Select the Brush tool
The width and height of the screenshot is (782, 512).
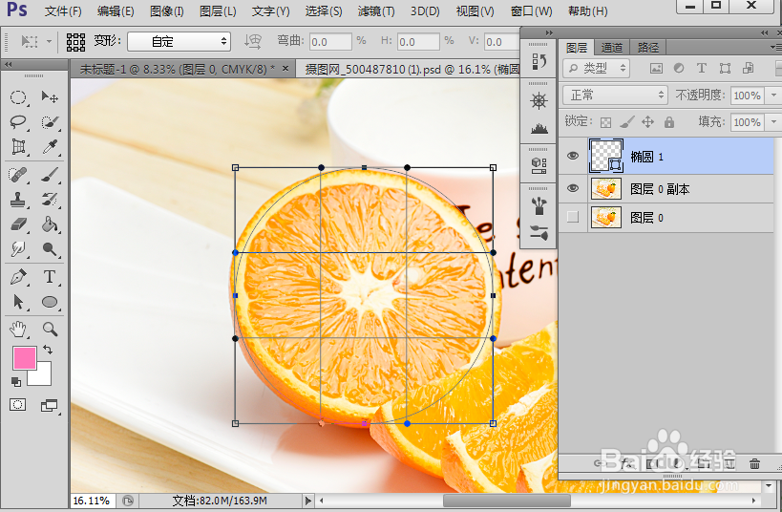pyautogui.click(x=50, y=175)
